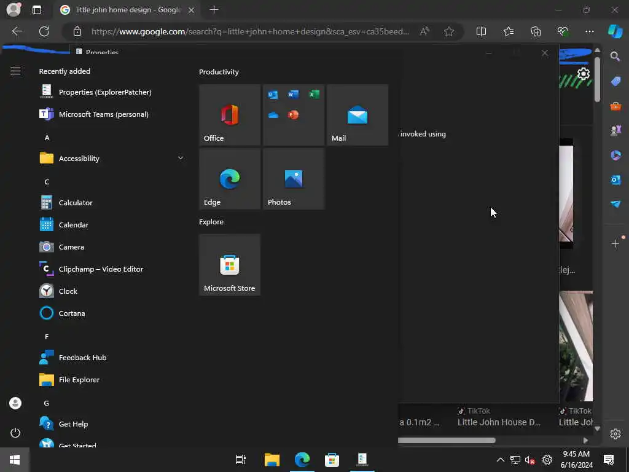This screenshot has height=472, width=629.
Task: Click the Windows Start button on taskbar
Action: pos(15,460)
